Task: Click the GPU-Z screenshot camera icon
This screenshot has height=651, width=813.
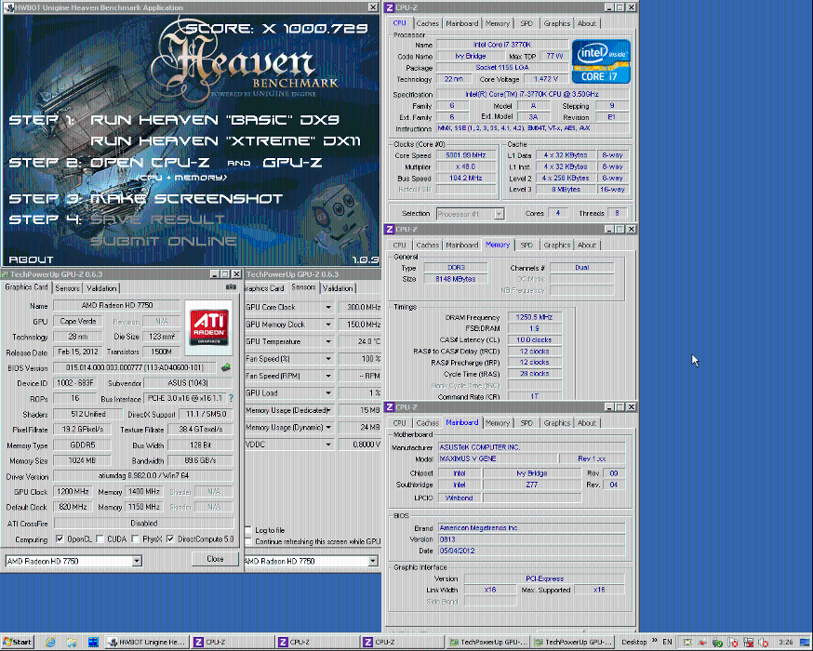Action: (x=231, y=286)
